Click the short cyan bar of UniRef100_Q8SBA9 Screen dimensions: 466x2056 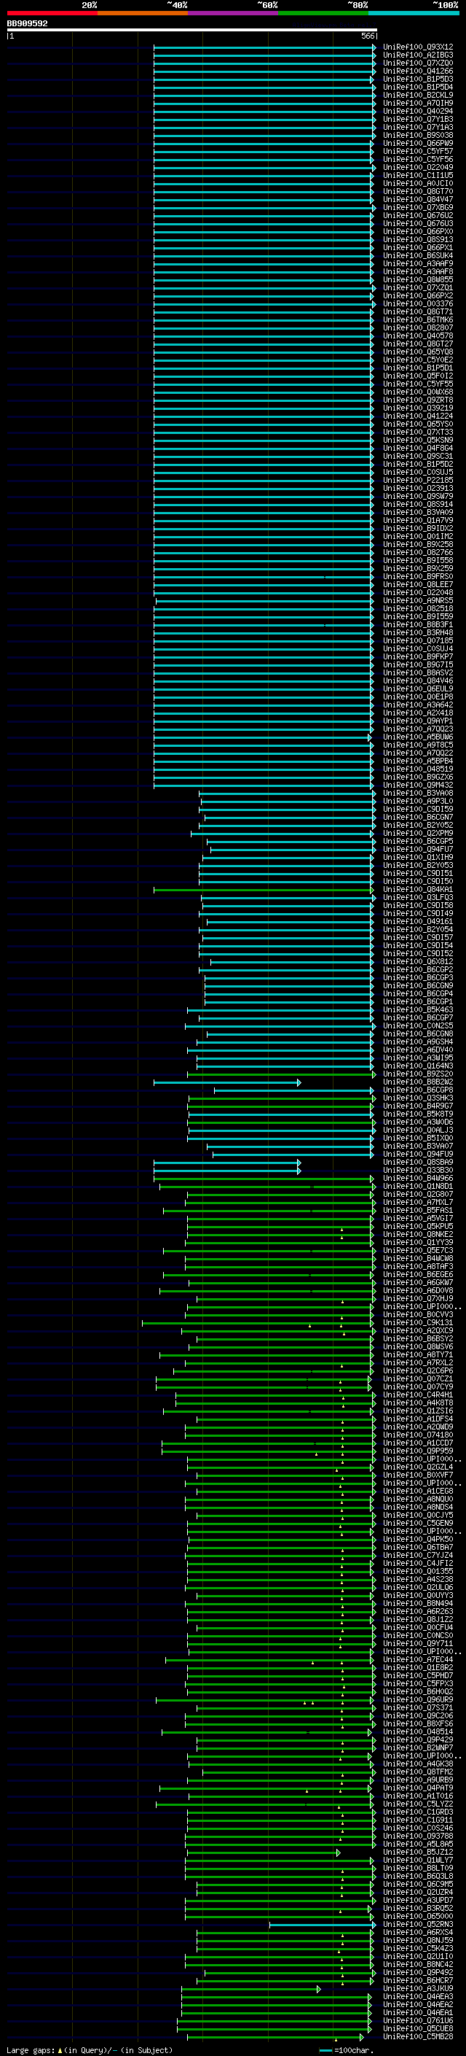pyautogui.click(x=227, y=1162)
